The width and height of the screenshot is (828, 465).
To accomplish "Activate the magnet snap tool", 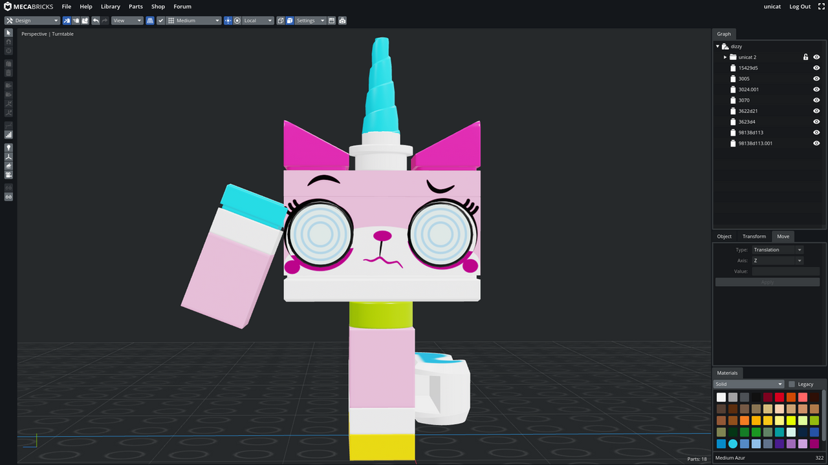I will pos(8,41).
